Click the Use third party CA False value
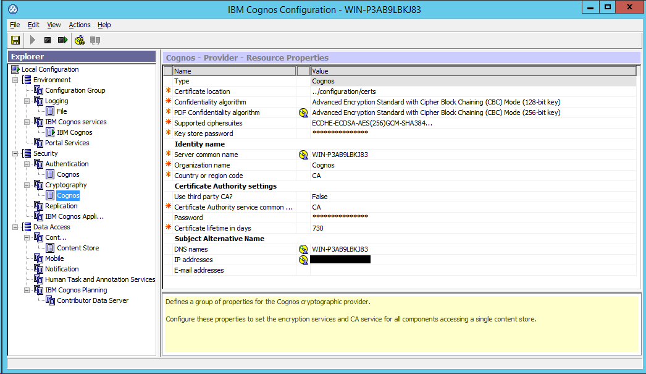The width and height of the screenshot is (646, 374). click(x=473, y=197)
